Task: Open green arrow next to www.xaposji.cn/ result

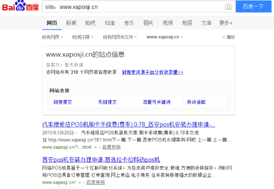Action: click(x=80, y=183)
